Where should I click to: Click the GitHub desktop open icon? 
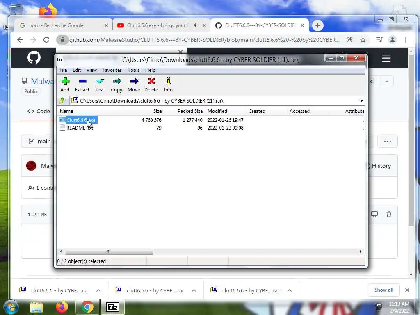pyautogui.click(x=374, y=214)
